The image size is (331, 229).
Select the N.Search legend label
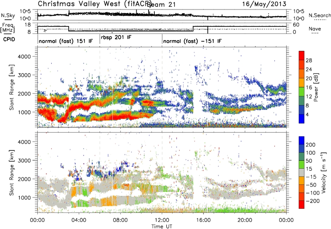pos(320,15)
